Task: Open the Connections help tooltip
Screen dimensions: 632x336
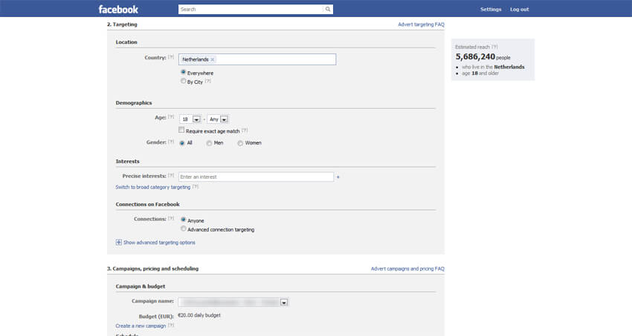Action: tap(171, 219)
